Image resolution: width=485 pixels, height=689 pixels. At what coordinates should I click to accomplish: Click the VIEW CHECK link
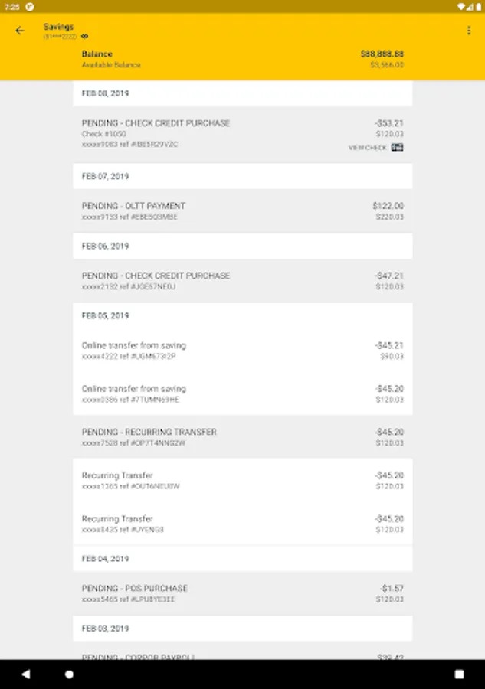[x=368, y=148]
